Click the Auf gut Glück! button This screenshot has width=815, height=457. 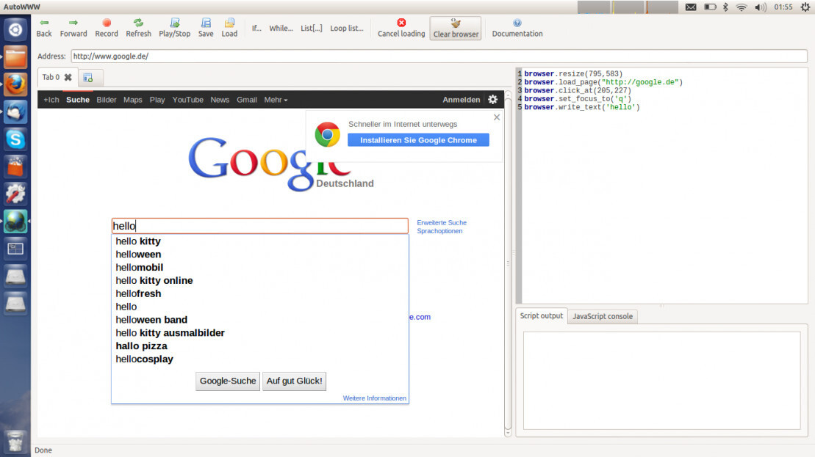coord(294,381)
